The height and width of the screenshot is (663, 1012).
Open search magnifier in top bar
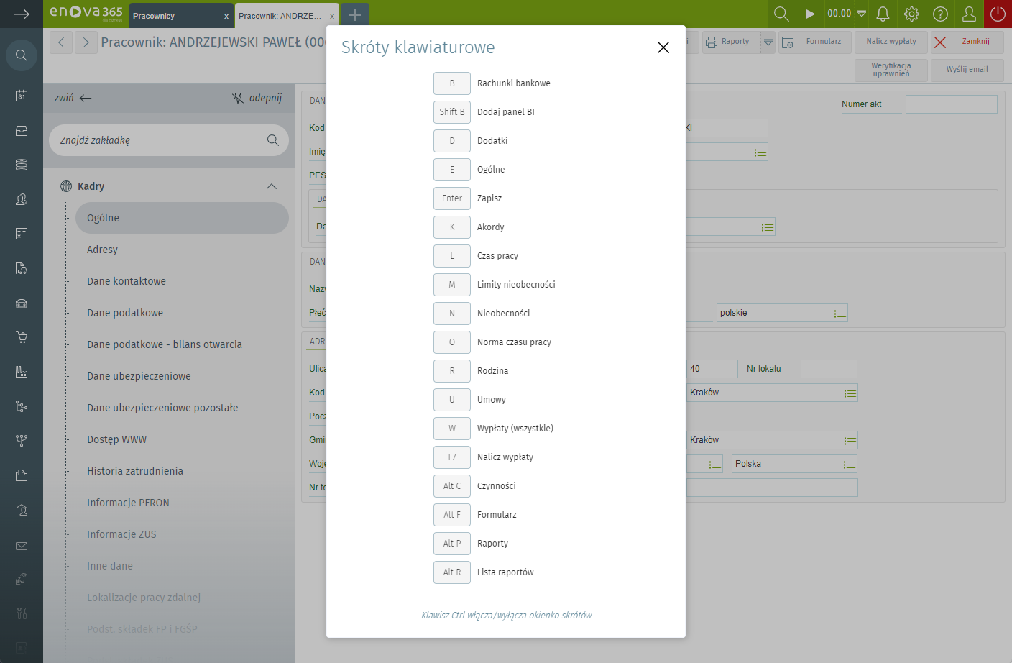pyautogui.click(x=781, y=14)
